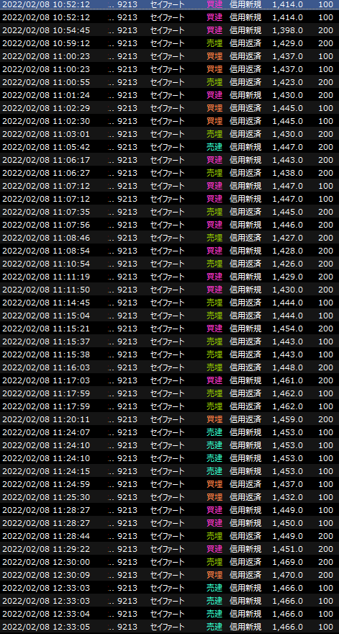Click the price 1,454.0 cell
The width and height of the screenshot is (339, 634).
pyautogui.click(x=288, y=328)
